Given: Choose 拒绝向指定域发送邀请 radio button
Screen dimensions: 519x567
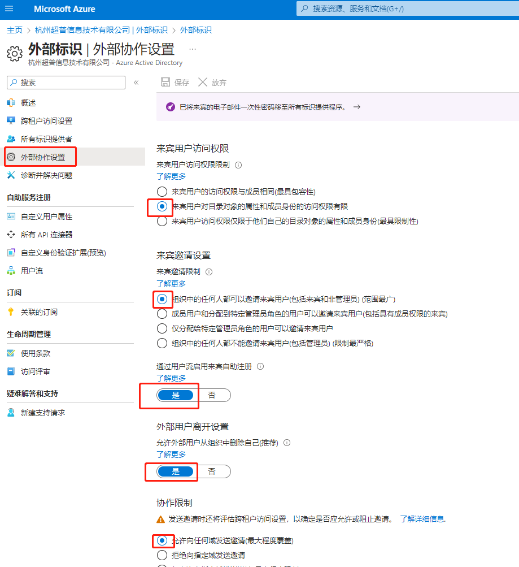Looking at the screenshot, I should [162, 555].
